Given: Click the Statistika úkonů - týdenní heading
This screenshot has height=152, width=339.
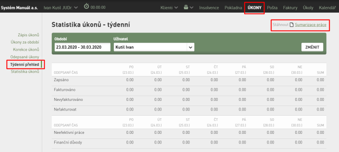Looking at the screenshot, I should pos(91,25).
